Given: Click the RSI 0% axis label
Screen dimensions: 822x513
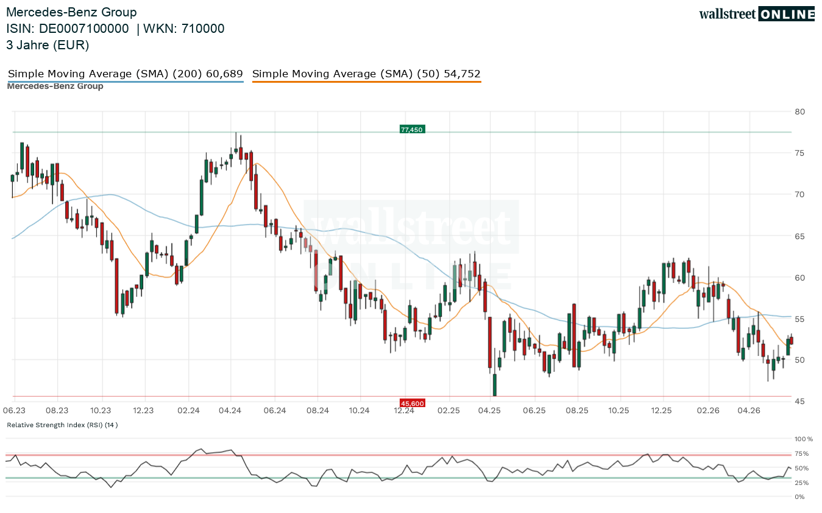Looking at the screenshot, I should point(800,497).
